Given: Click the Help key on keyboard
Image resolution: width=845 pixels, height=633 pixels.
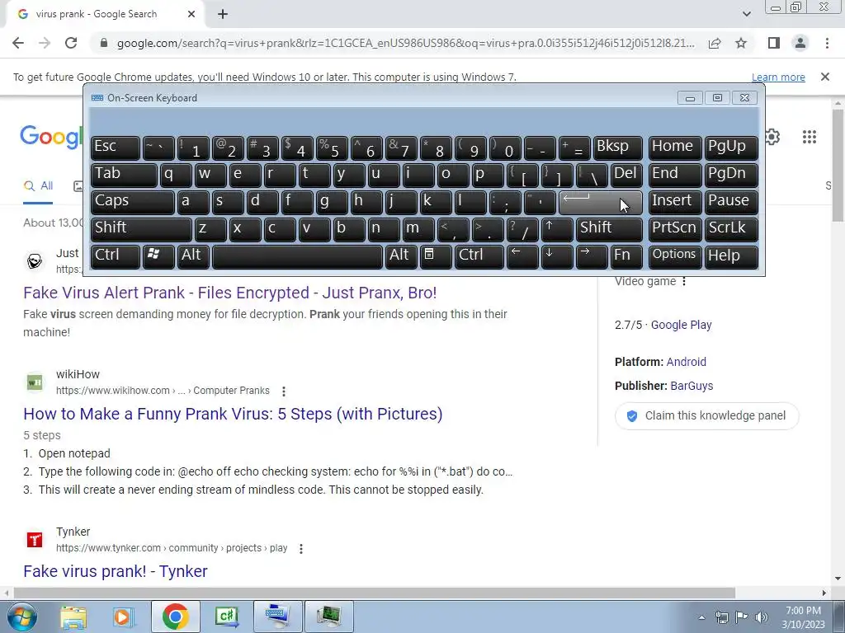Looking at the screenshot, I should 731,256.
